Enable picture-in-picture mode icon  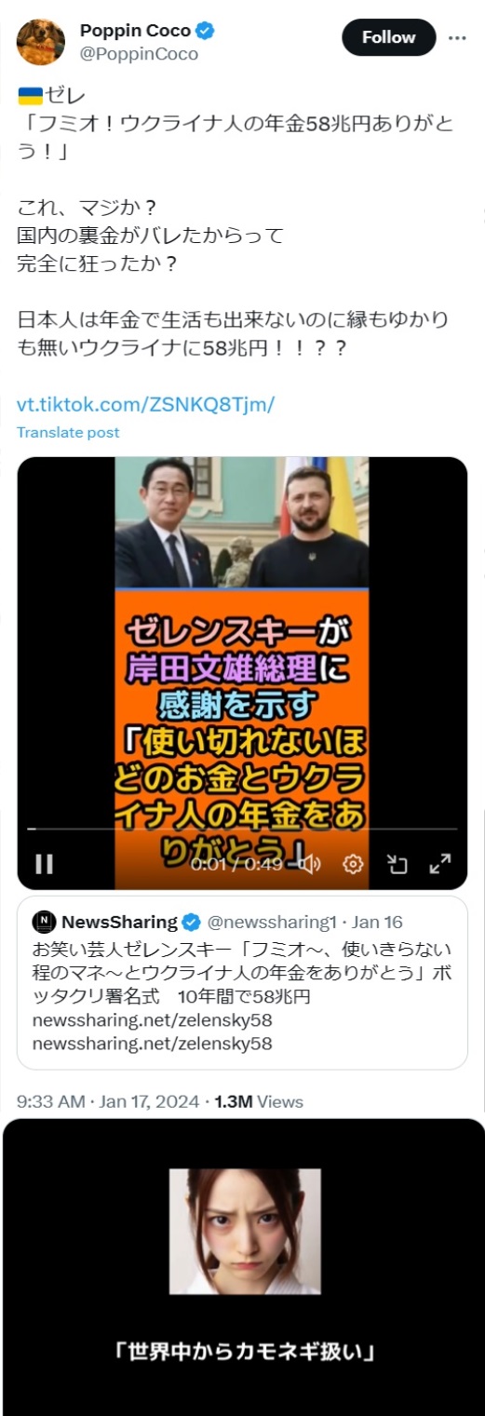(397, 864)
